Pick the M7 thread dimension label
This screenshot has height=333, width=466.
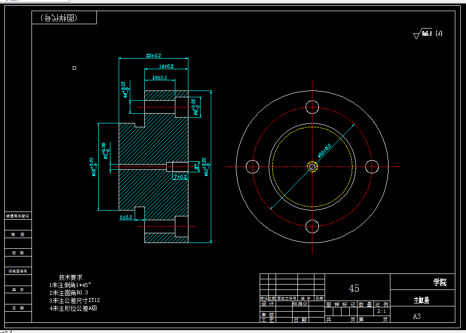197,167
